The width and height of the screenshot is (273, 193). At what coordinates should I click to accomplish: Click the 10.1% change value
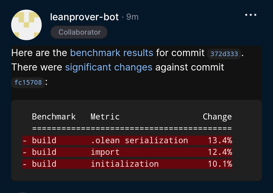(220, 164)
